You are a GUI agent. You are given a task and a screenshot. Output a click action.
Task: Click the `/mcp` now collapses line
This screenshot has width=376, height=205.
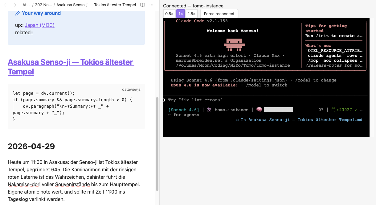point(334,60)
